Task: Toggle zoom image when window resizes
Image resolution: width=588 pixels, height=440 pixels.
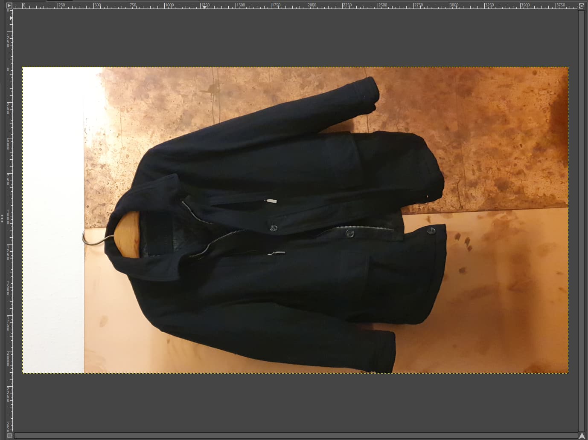Action: pyautogui.click(x=581, y=6)
